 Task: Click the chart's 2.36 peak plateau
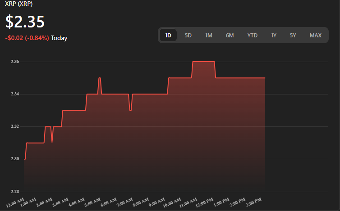click(x=203, y=62)
